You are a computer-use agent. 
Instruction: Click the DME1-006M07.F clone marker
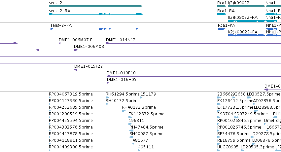tap(60, 43)
